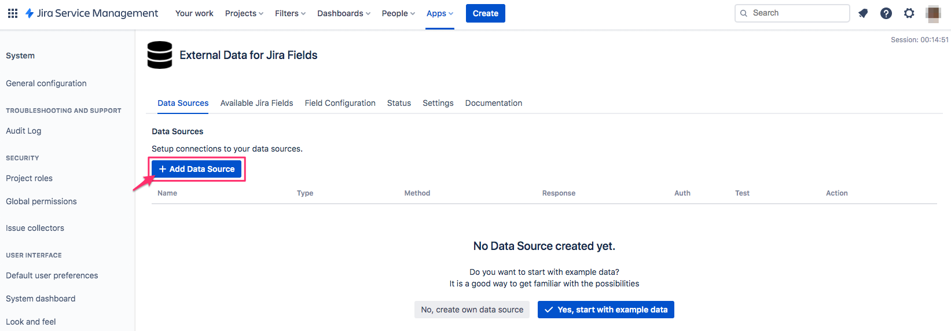Go to Your work
The height and width of the screenshot is (331, 951).
194,13
